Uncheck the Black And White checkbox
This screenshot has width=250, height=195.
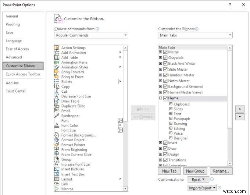(165, 64)
